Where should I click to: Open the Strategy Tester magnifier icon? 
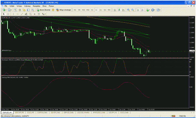pyautogui.click(x=33, y=10)
